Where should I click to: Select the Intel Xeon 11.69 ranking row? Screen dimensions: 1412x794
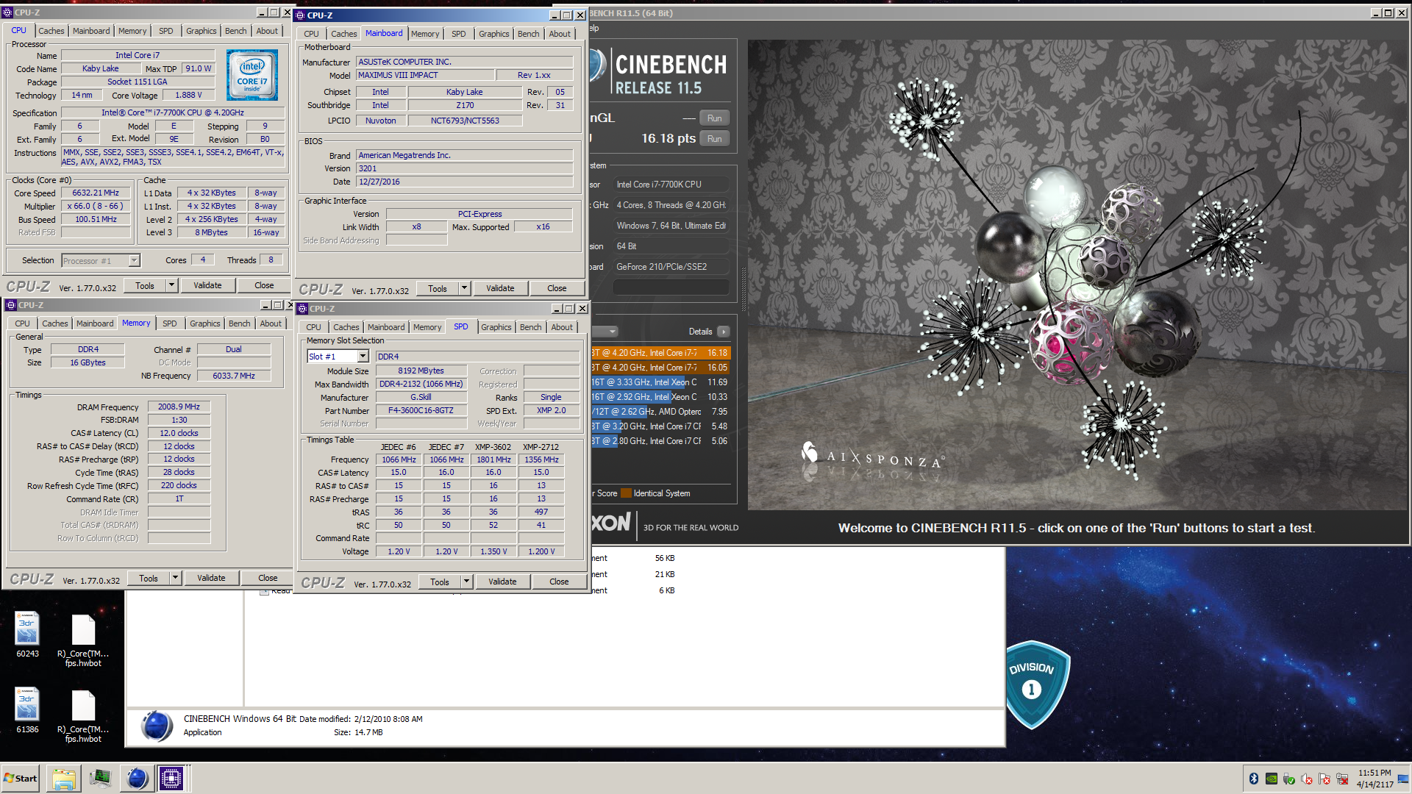point(660,382)
